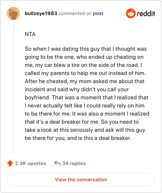Open the bullzeye1983 username profile
This screenshot has width=162, height=193.
41,13
